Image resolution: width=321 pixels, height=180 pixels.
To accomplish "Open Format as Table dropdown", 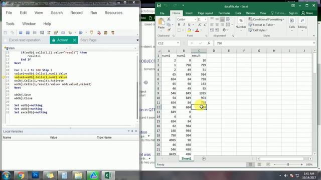I will click(x=262, y=24).
